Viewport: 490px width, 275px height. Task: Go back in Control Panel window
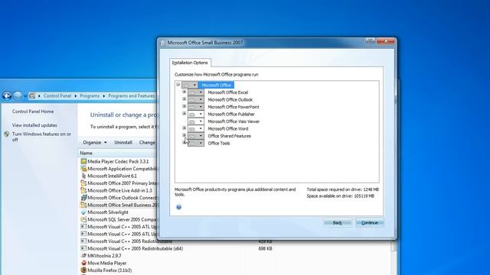pos(7,95)
